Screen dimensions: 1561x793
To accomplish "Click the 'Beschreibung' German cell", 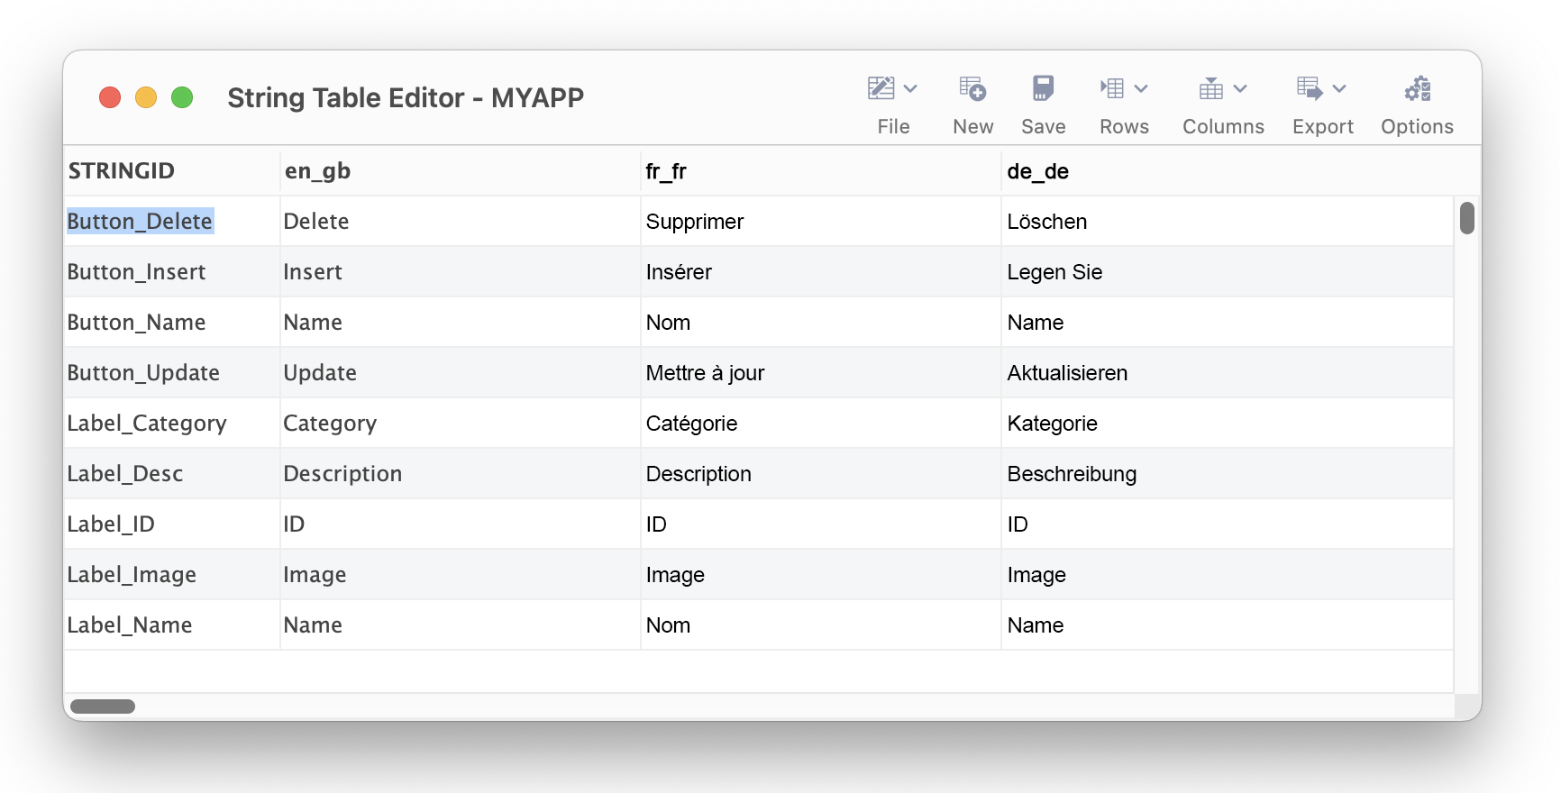I will [1228, 473].
